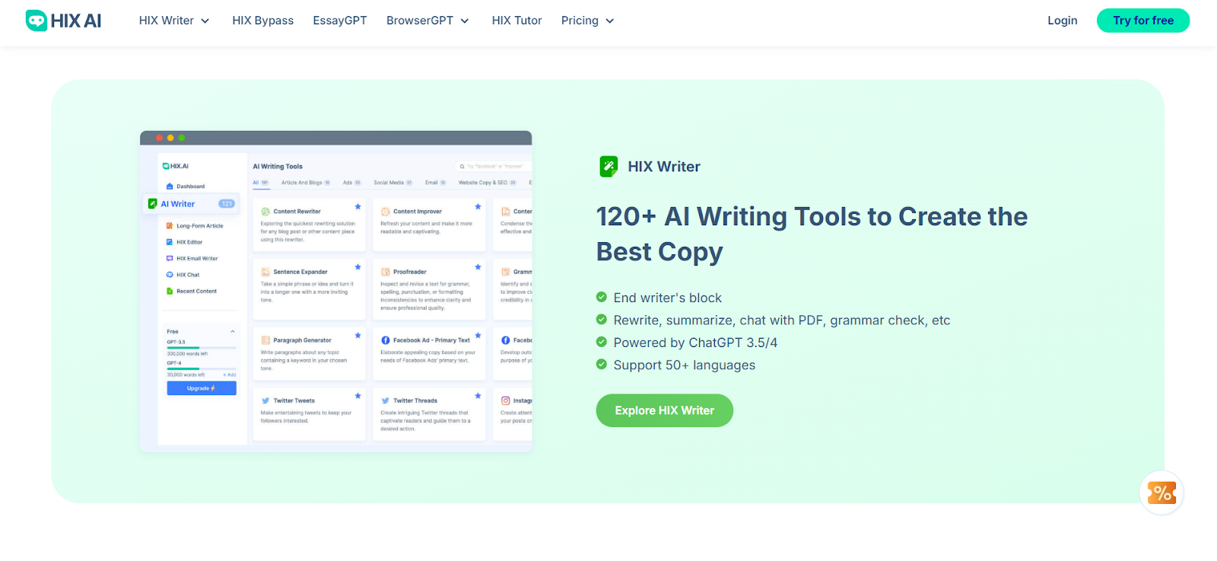Click the Twitter bird on the Twitter Tweets card
This screenshot has height=561, width=1217.
point(265,400)
